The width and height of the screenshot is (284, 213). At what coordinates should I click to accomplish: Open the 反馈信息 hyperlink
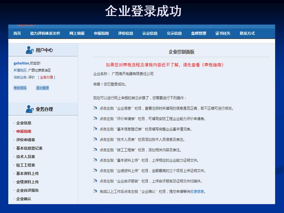(197, 191)
